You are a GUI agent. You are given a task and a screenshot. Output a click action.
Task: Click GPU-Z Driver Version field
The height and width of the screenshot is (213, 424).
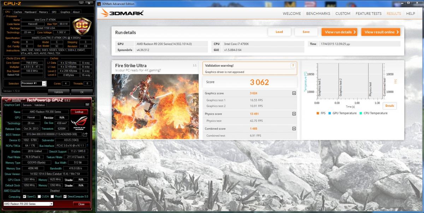click(x=55, y=174)
